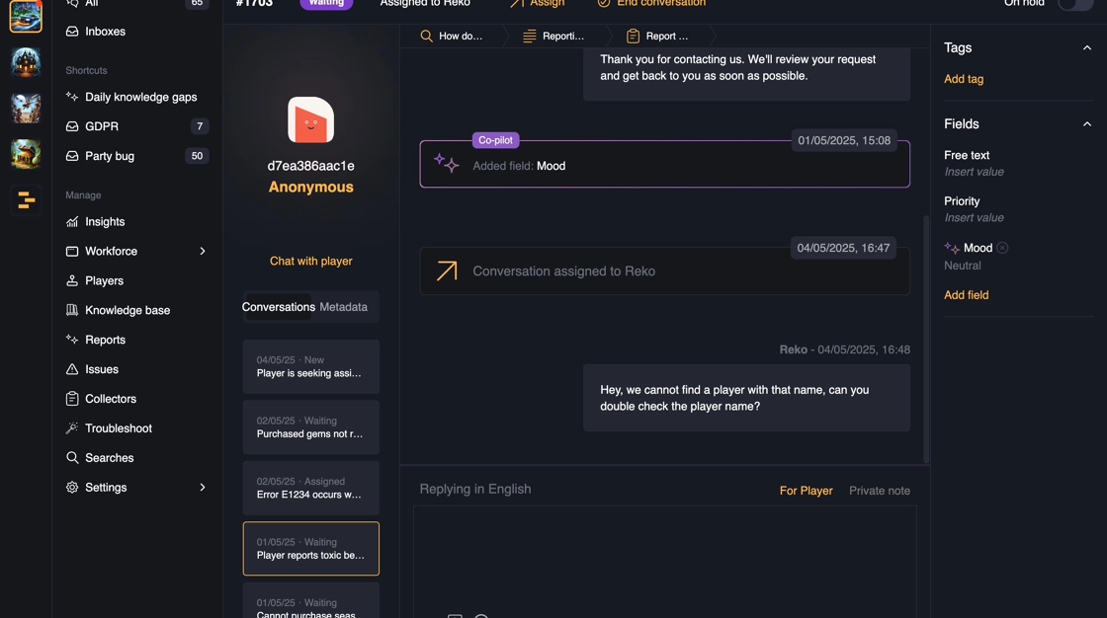This screenshot has height=618, width=1107.
Task: Open the 'Reporti...' breadcrumb item
Action: 553,36
